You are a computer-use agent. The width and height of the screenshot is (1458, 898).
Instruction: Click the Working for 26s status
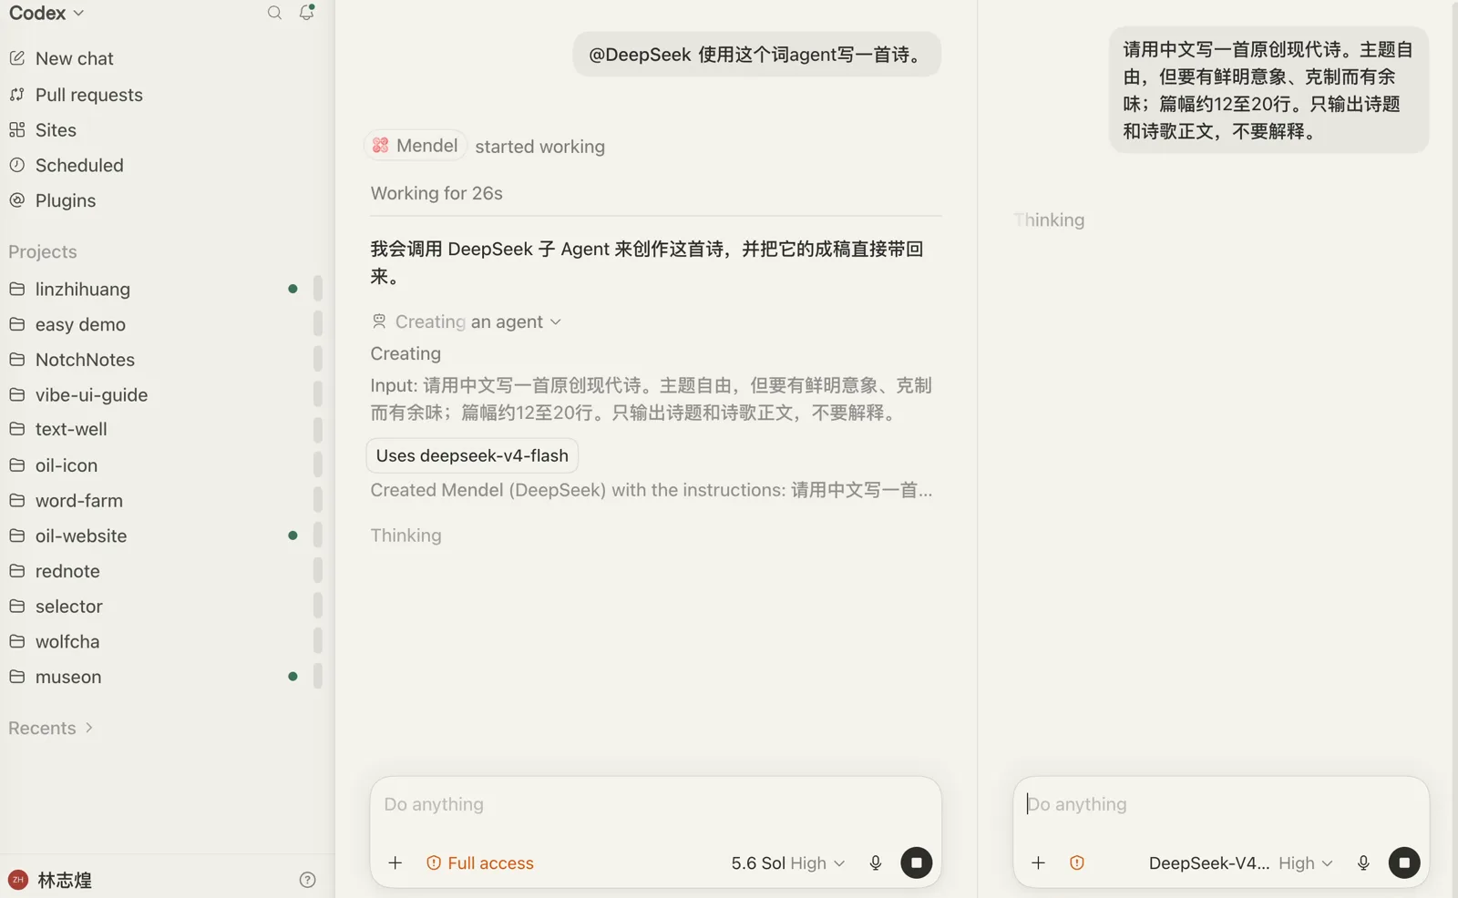click(436, 193)
